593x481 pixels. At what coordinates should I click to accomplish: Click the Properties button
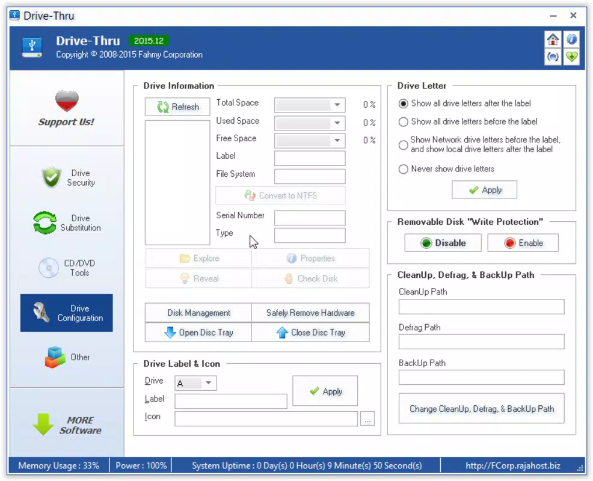click(x=310, y=259)
